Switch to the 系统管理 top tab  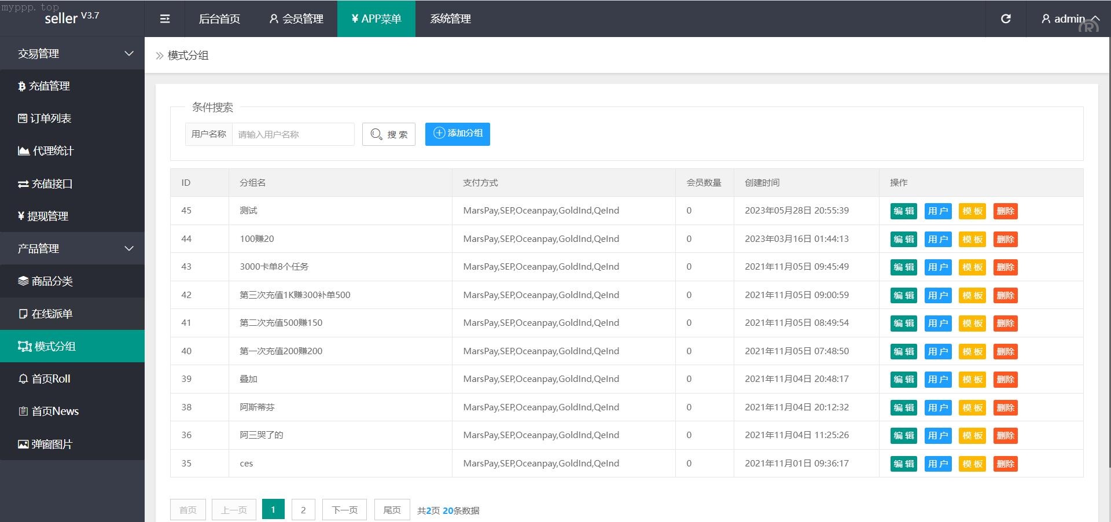450,19
